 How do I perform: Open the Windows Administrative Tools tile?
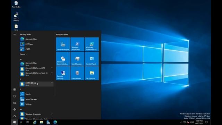[x=63, y=59]
